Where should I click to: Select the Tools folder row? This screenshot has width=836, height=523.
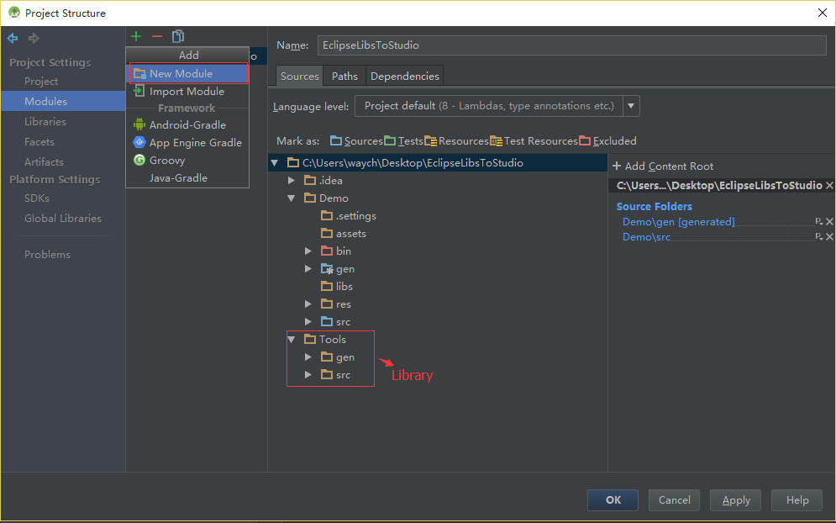(324, 340)
